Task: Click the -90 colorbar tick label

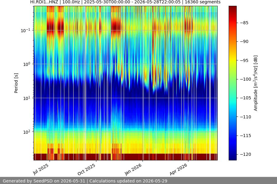Action: point(244,42)
